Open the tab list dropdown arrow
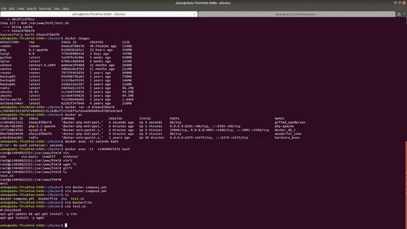Screen dimensions: 407x229 (404, 14)
